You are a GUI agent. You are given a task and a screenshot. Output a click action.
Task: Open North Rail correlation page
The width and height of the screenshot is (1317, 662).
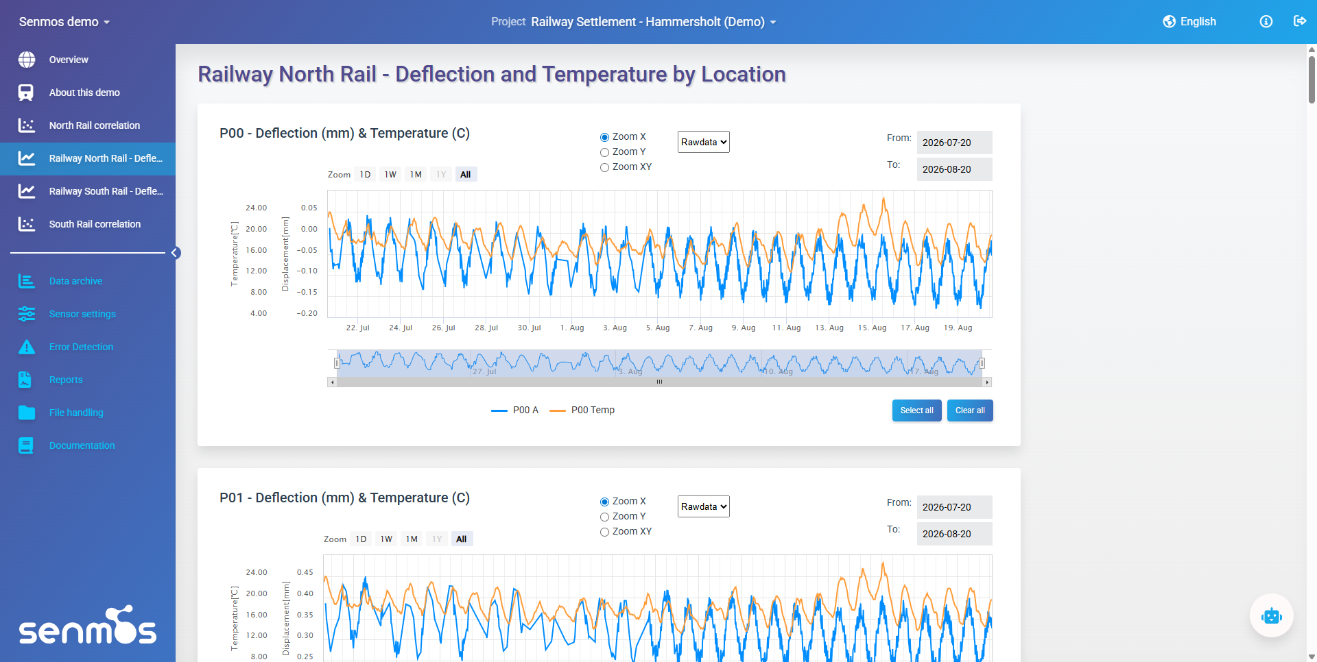[88, 125]
